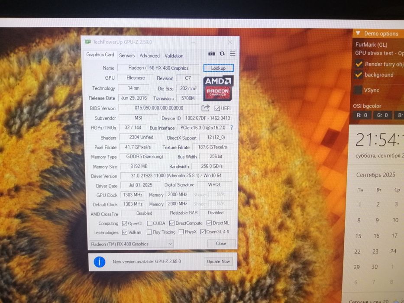Click the Subvendor MSI value
Viewport: 404px width, 303px height.
point(138,118)
